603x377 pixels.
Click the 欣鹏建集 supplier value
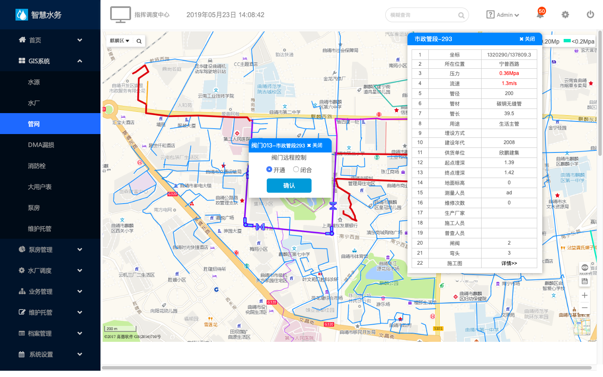(x=509, y=153)
